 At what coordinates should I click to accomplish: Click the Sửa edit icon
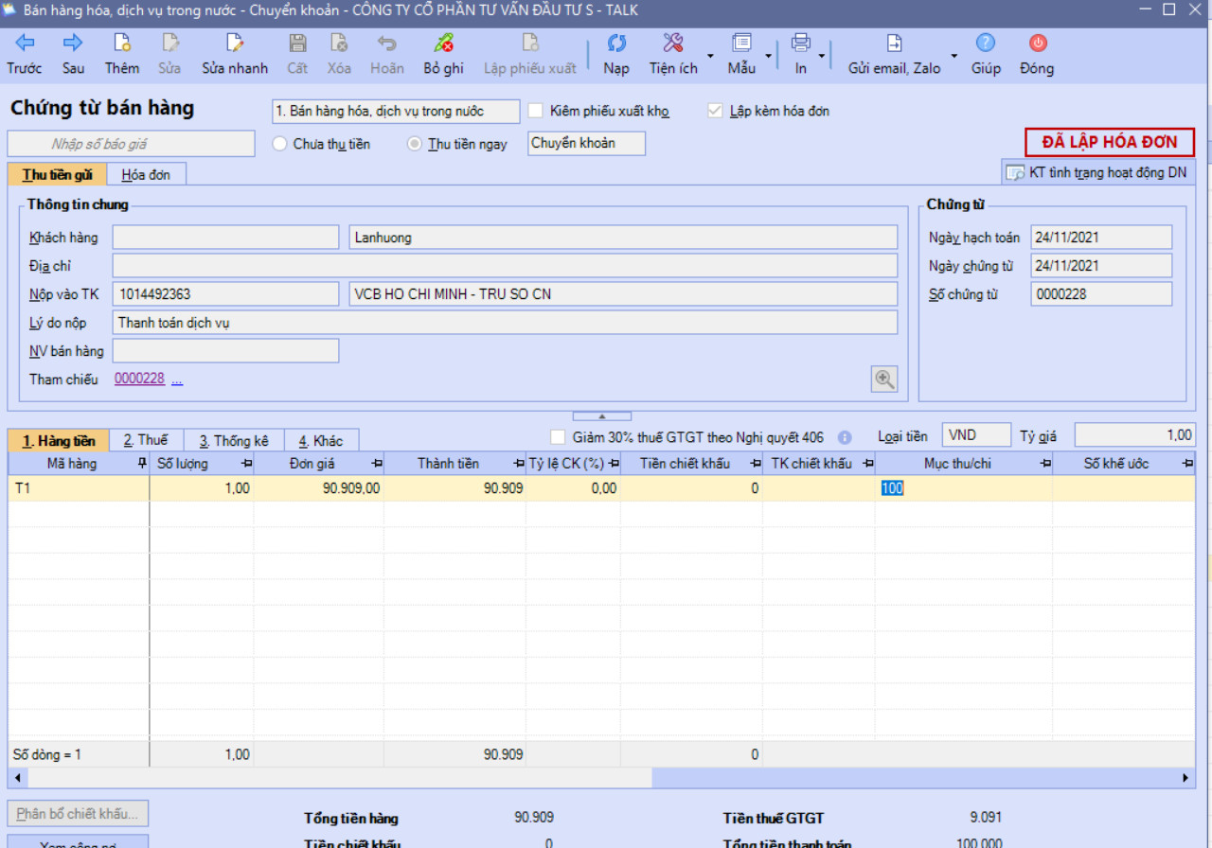(169, 43)
